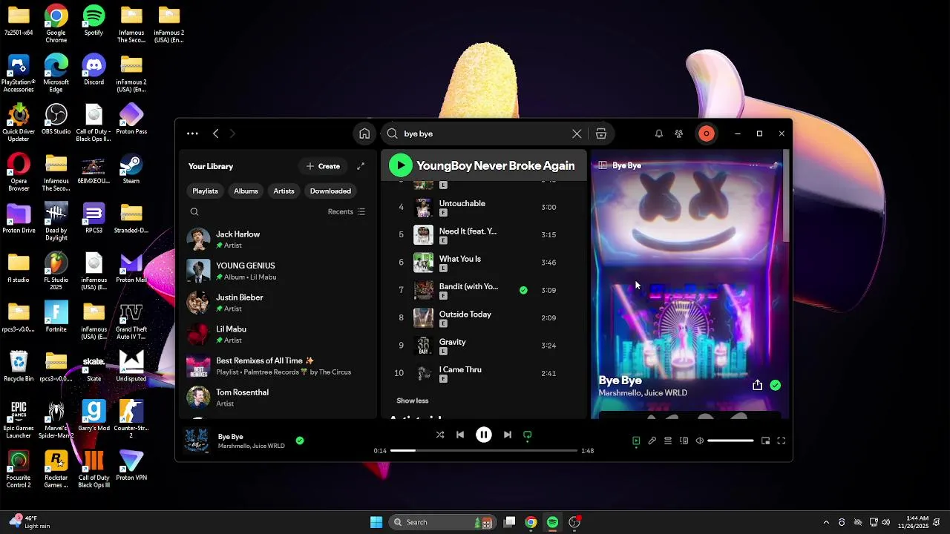Toggle saved checkmark on Bandit track
Viewport: 950px width, 534px height.
[523, 290]
